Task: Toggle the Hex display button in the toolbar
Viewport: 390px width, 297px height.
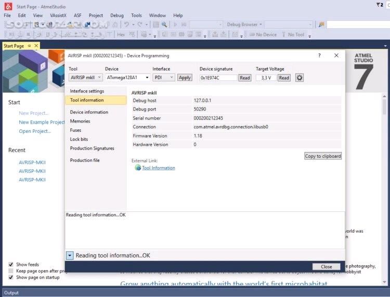Action: click(x=121, y=35)
